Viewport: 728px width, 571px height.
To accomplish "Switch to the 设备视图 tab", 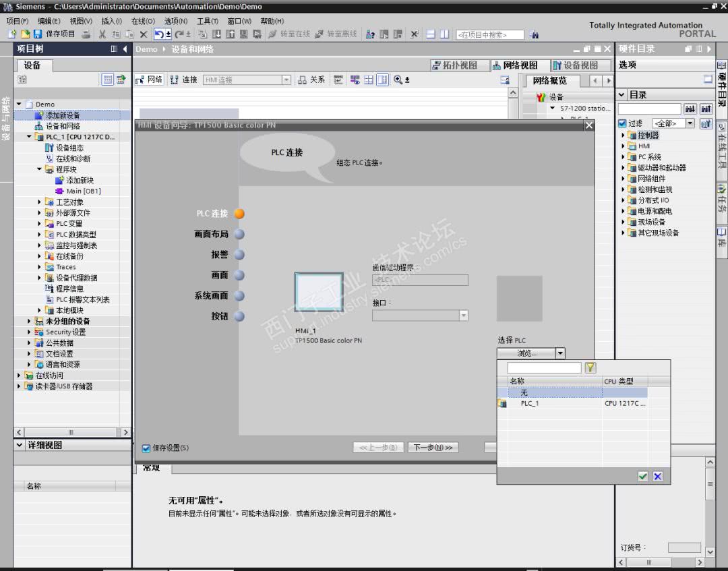I will coord(575,65).
